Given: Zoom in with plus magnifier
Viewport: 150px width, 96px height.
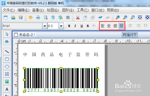Looking at the screenshot, I should 118,17.
